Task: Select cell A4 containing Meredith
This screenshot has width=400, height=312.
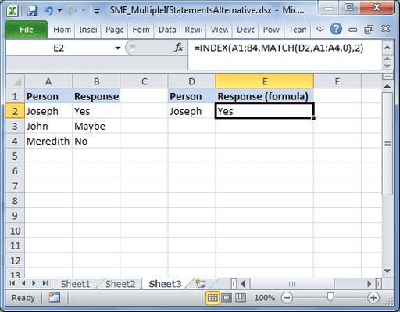Action: click(48, 141)
